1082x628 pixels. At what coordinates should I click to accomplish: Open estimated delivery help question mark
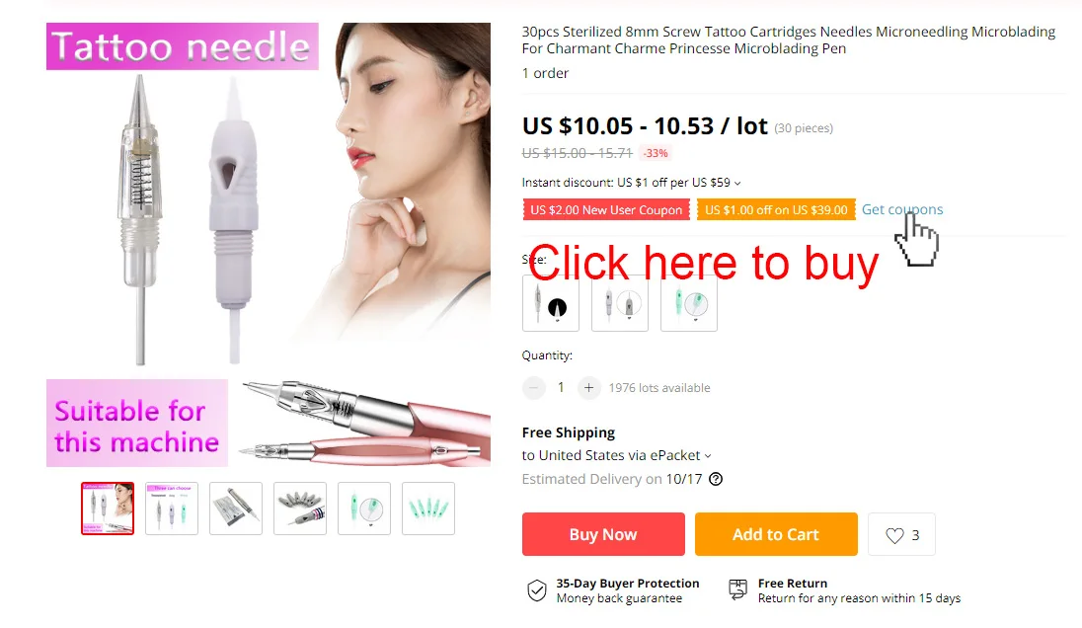(x=716, y=479)
